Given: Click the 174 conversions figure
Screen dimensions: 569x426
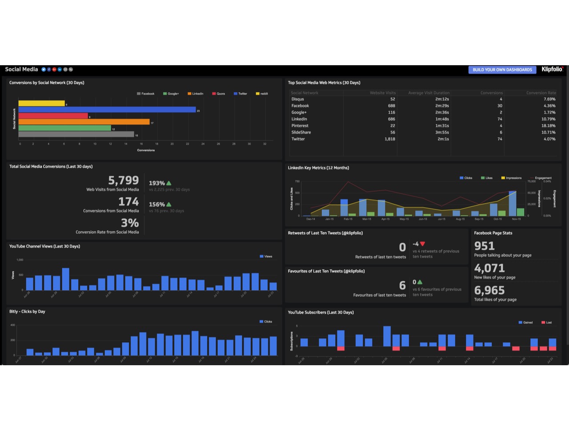Looking at the screenshot, I should click(128, 201).
